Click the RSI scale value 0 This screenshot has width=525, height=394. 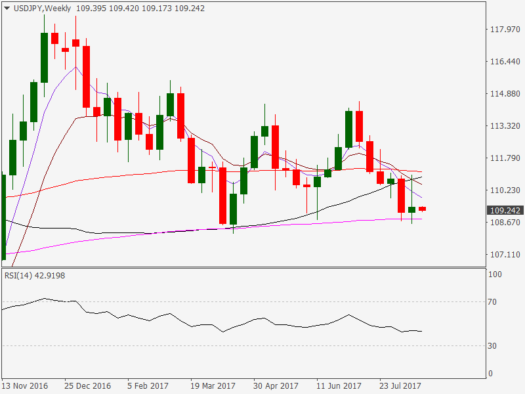point(490,374)
